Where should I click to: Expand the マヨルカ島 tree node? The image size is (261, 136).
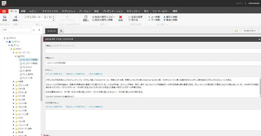tap(14, 107)
